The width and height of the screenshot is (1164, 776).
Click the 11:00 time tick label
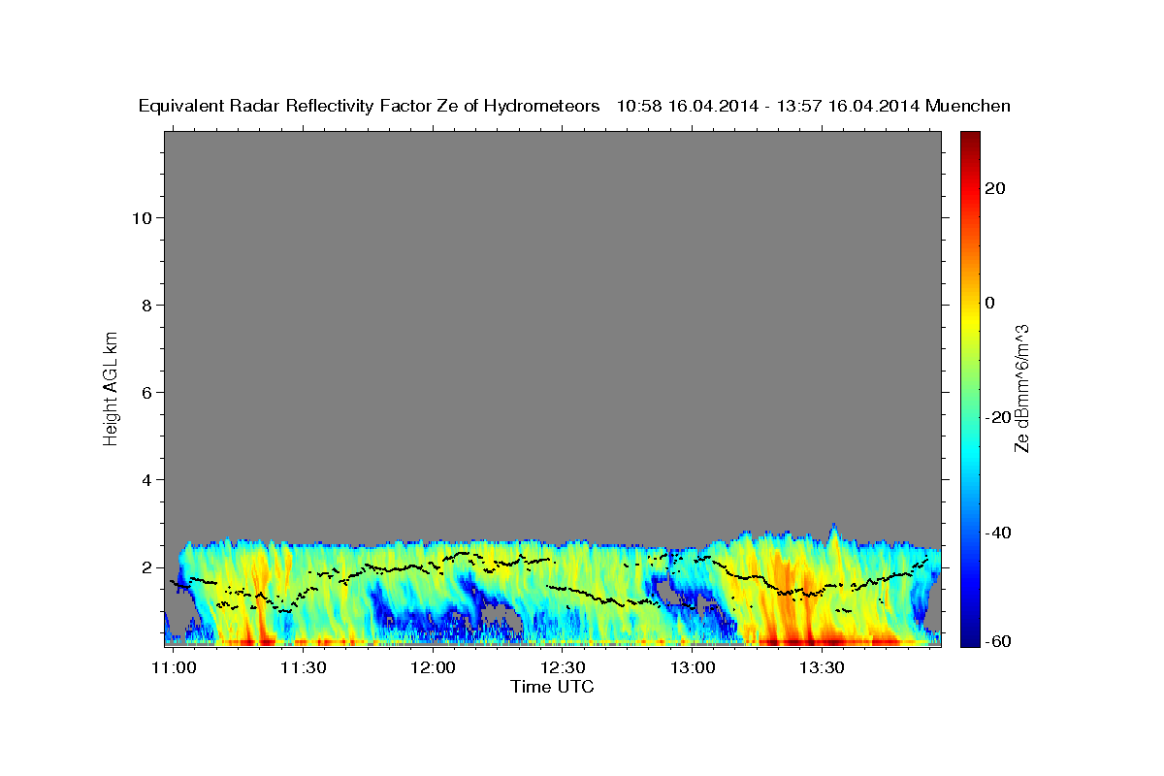[x=175, y=668]
